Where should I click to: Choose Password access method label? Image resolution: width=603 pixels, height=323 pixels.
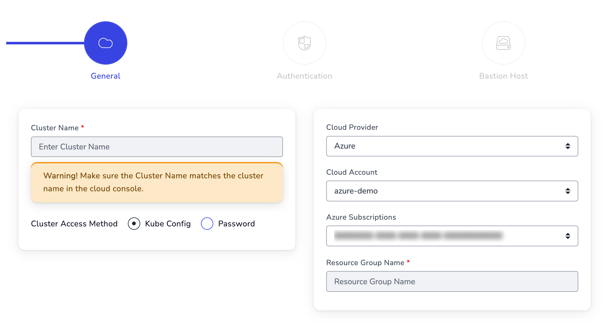tap(236, 224)
